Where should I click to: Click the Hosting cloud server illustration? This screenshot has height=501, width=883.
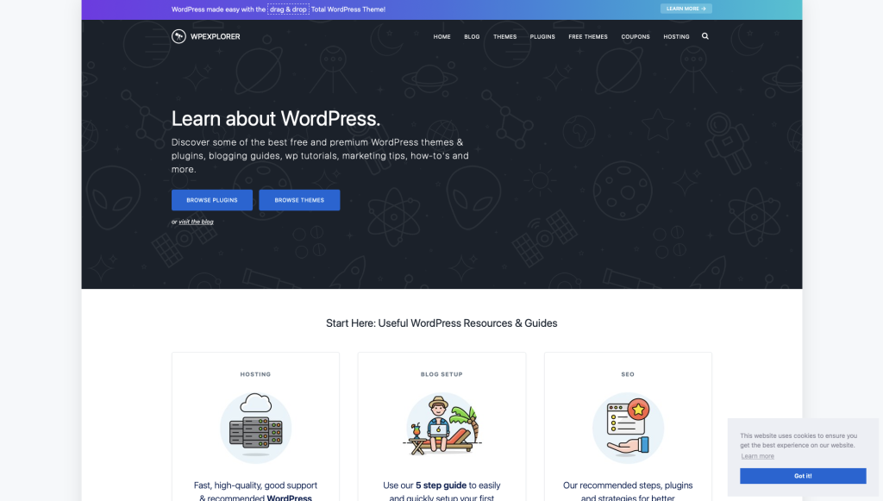tap(255, 427)
